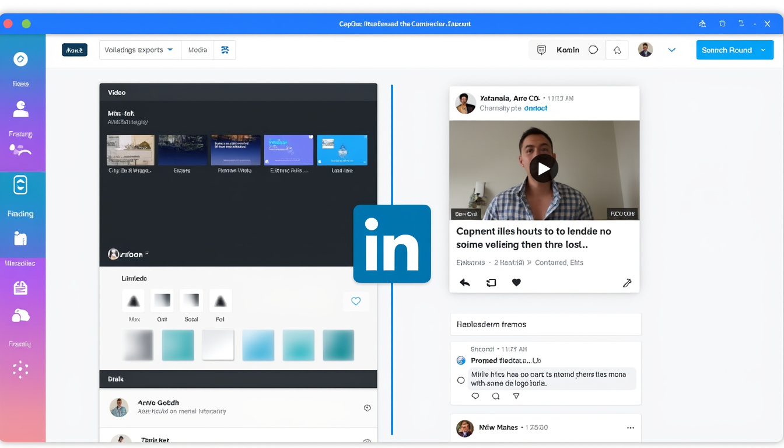Select the Fol preset tile

[x=220, y=301]
